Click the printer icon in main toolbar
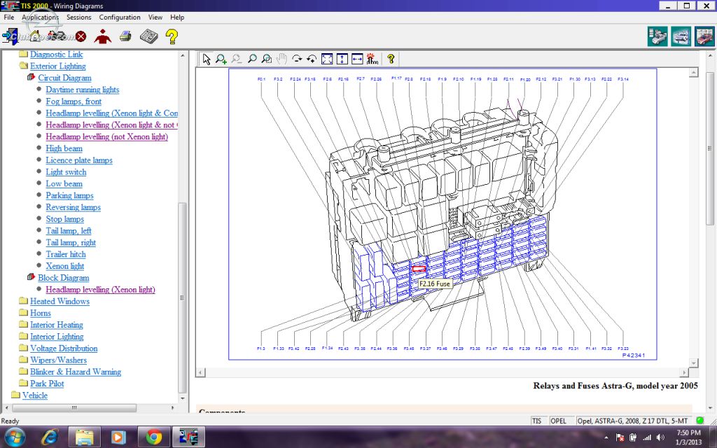The width and height of the screenshot is (717, 448). tap(125, 36)
